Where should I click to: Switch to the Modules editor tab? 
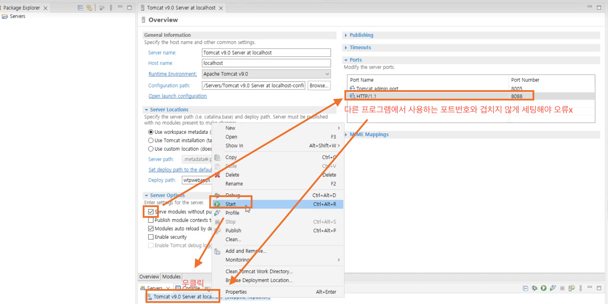click(171, 277)
